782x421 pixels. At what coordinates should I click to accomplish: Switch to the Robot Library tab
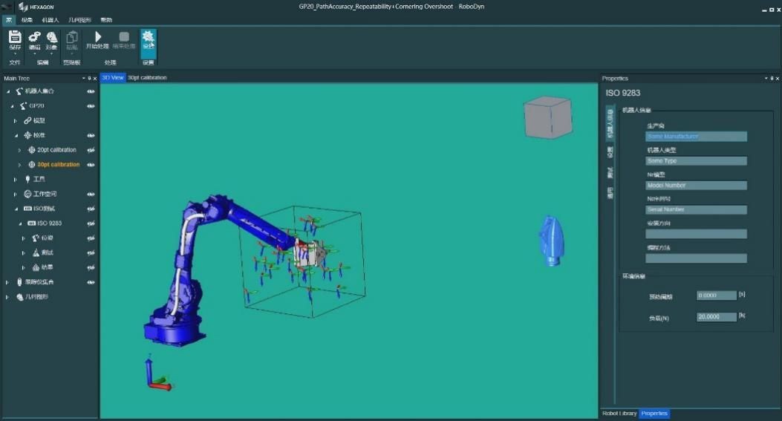point(619,414)
